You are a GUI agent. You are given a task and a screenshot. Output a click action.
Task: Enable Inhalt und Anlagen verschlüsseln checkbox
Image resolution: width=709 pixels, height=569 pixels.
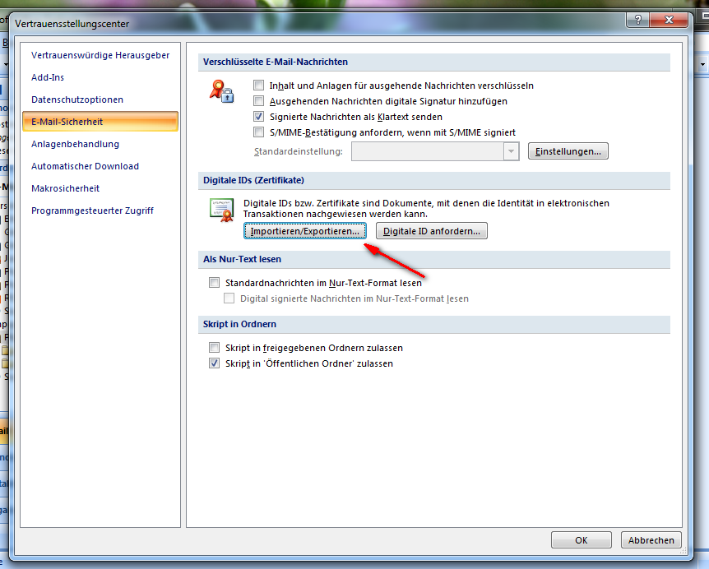tap(258, 85)
